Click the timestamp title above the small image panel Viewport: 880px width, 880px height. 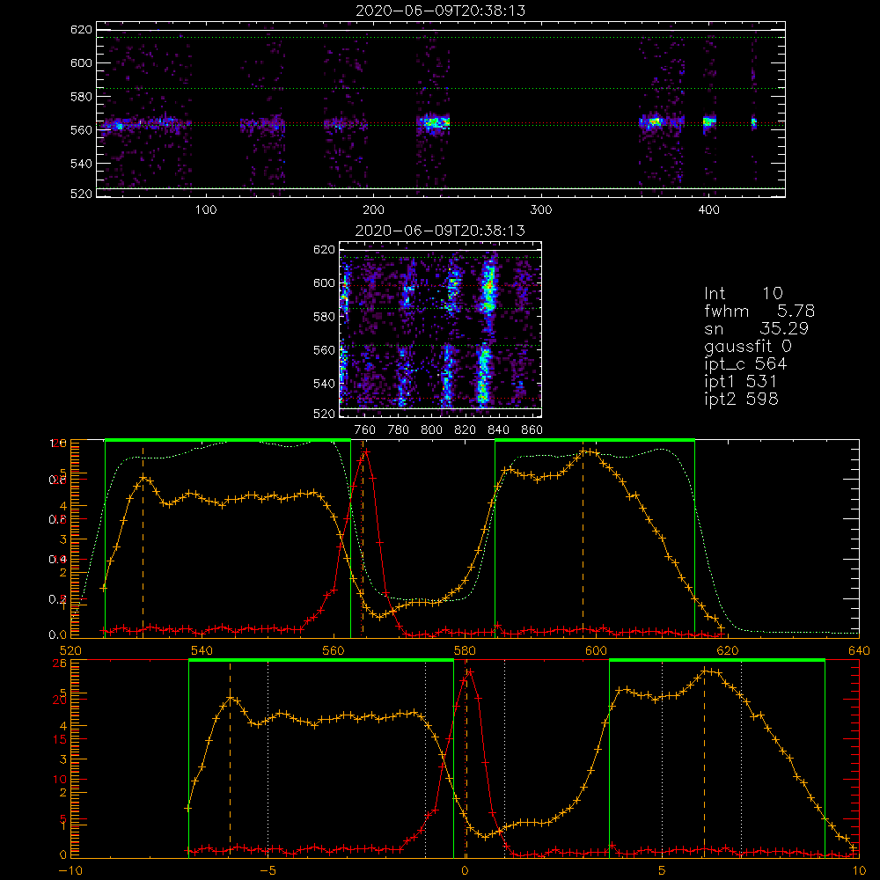click(440, 231)
